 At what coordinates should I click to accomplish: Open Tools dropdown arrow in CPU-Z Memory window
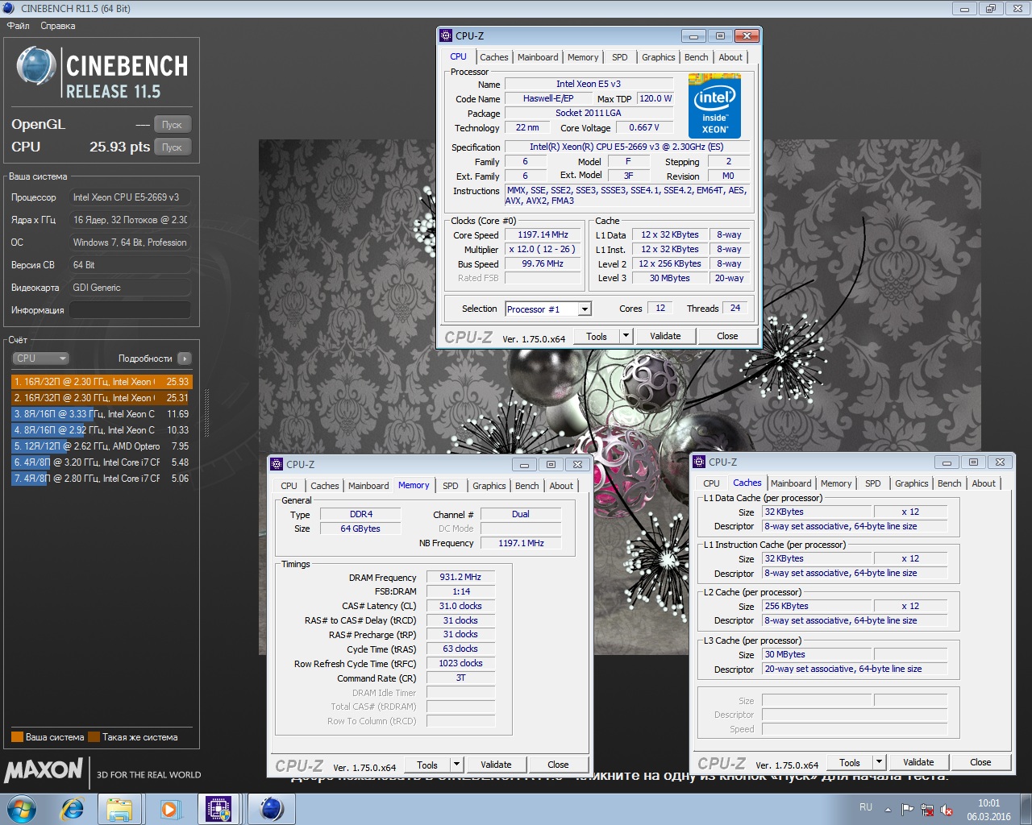point(456,765)
